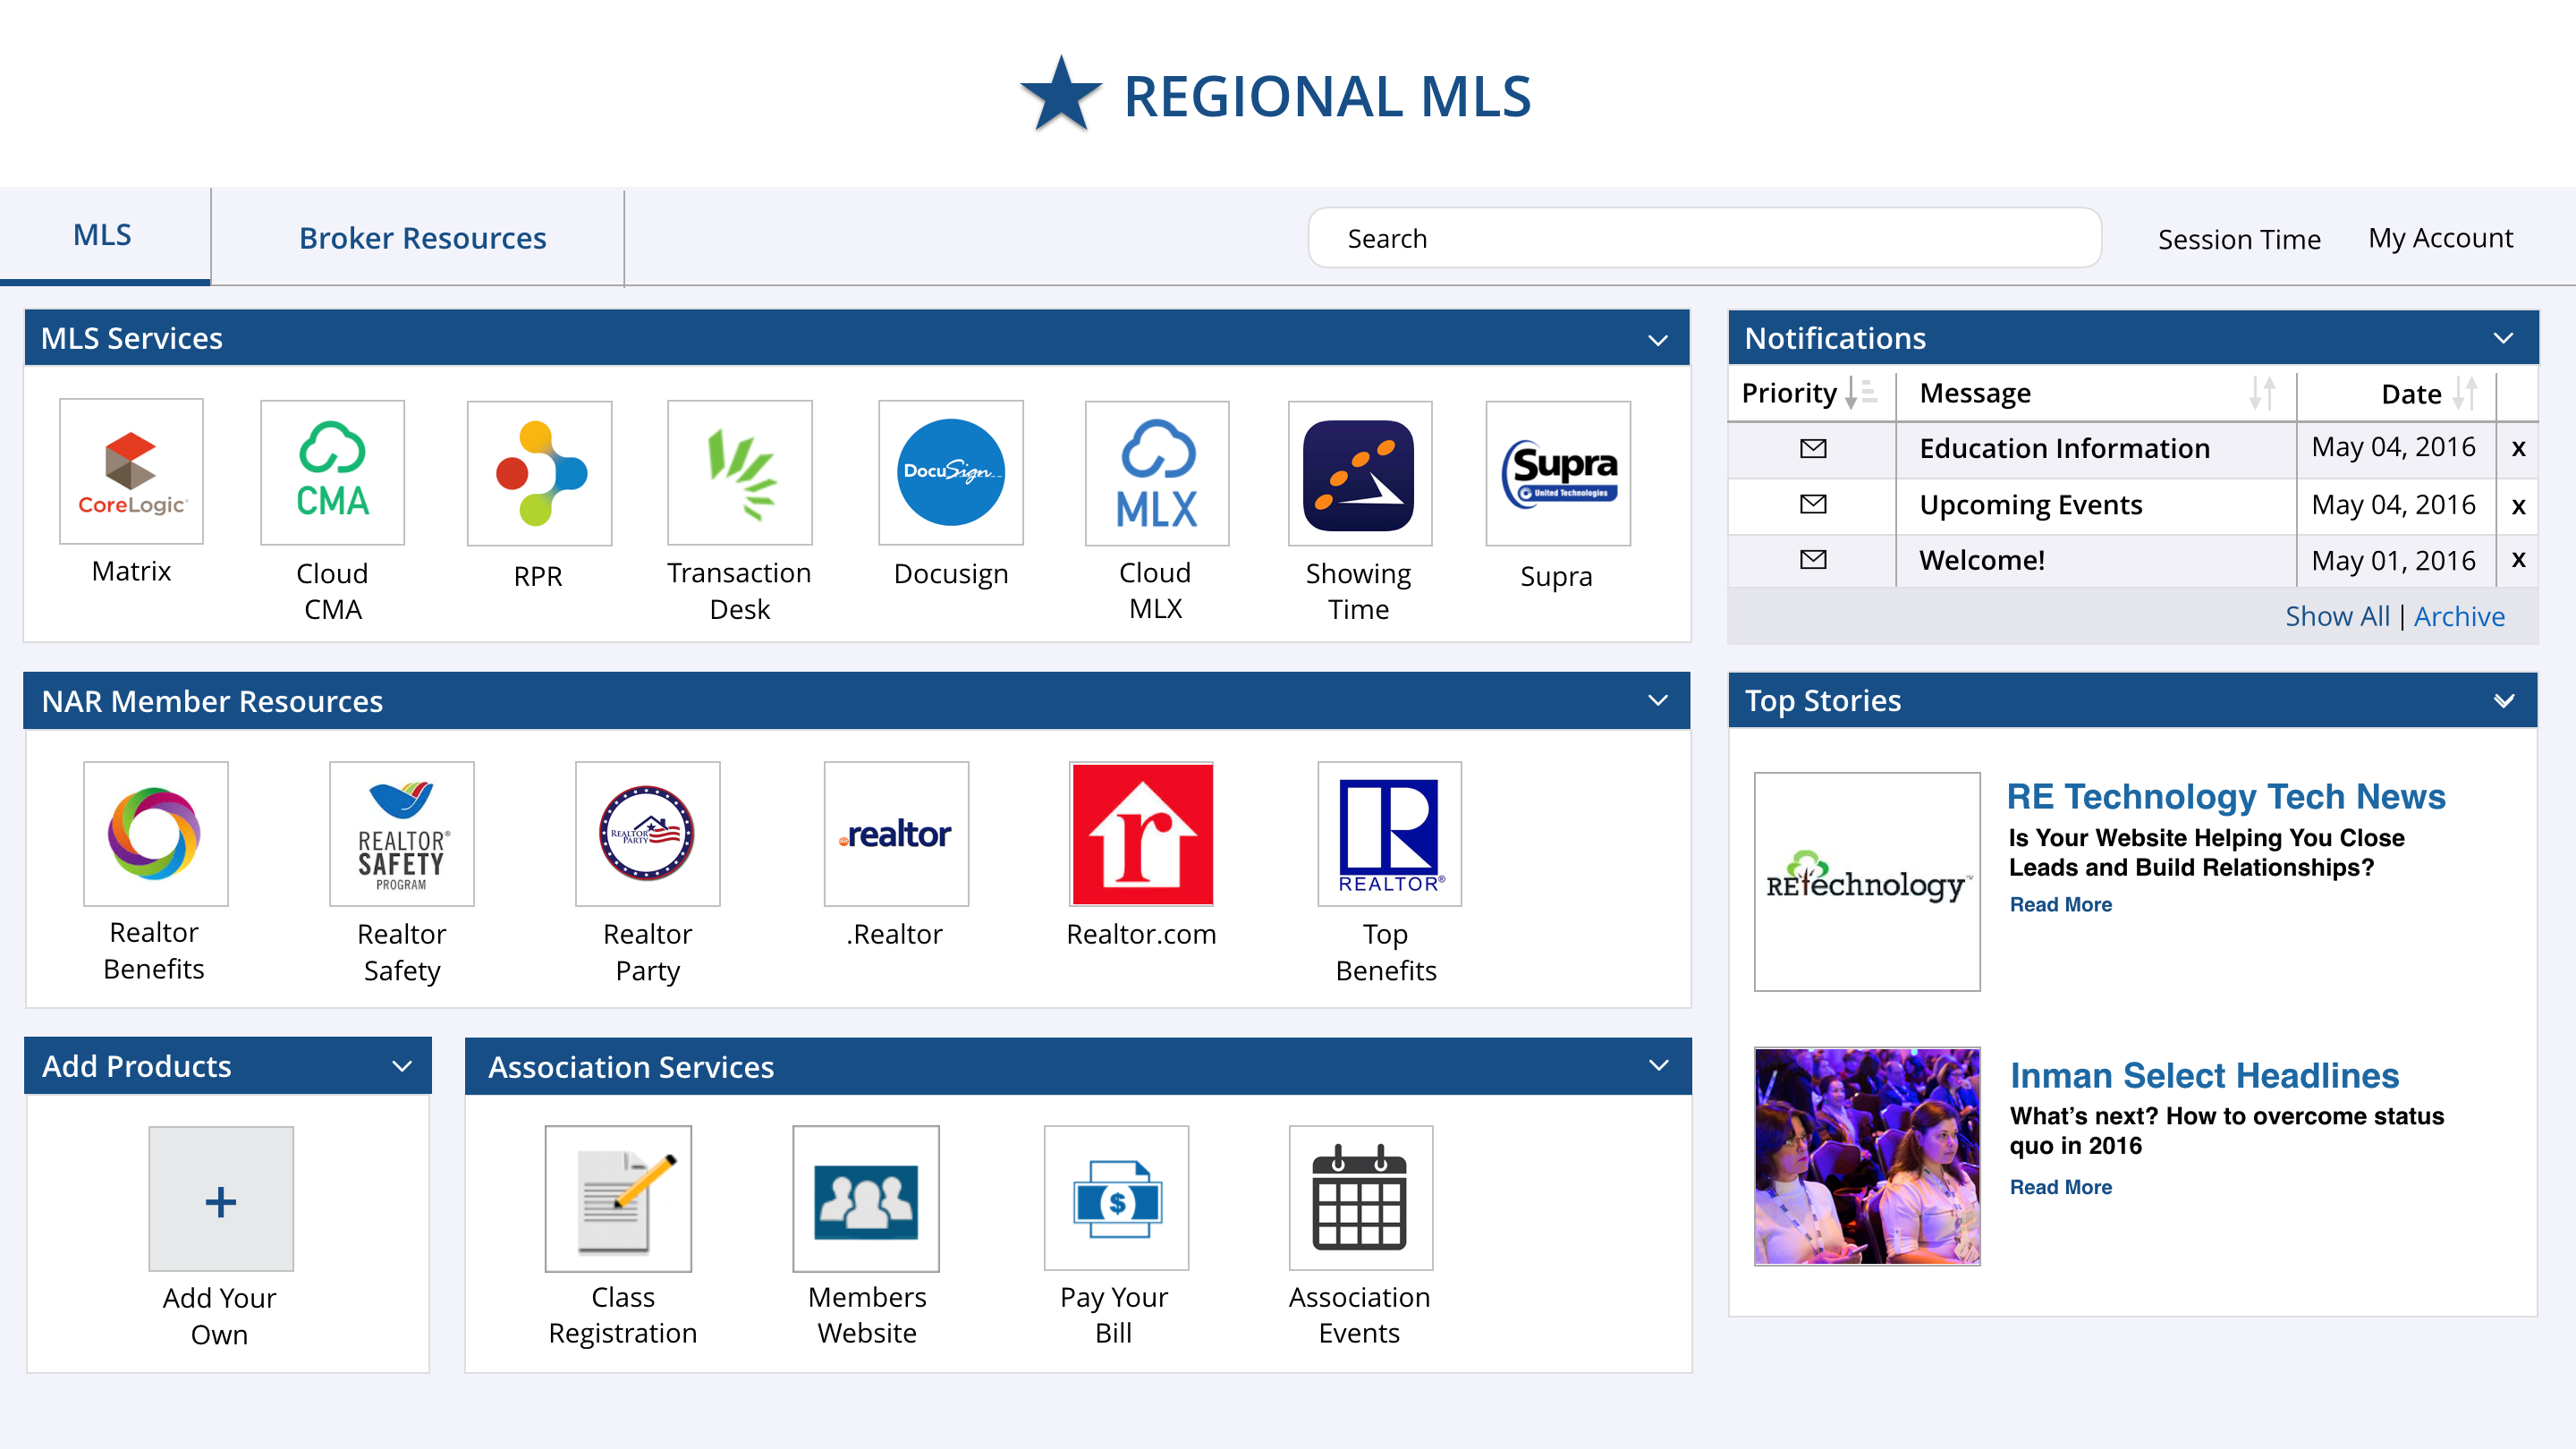
Task: Dismiss the Upcoming Events notification
Action: pos(2518,506)
